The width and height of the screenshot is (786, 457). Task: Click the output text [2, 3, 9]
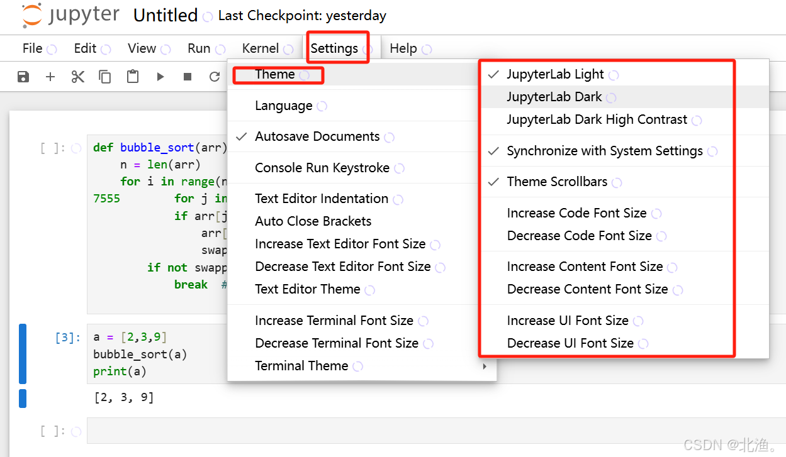[x=123, y=397]
